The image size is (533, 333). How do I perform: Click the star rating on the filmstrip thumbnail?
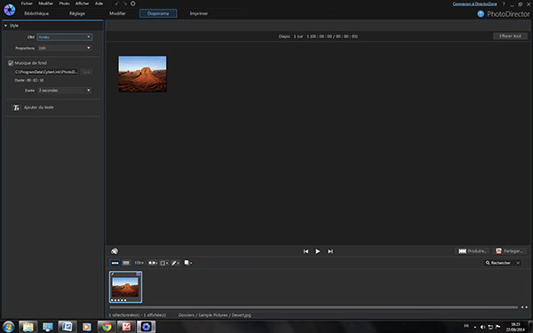pos(119,300)
